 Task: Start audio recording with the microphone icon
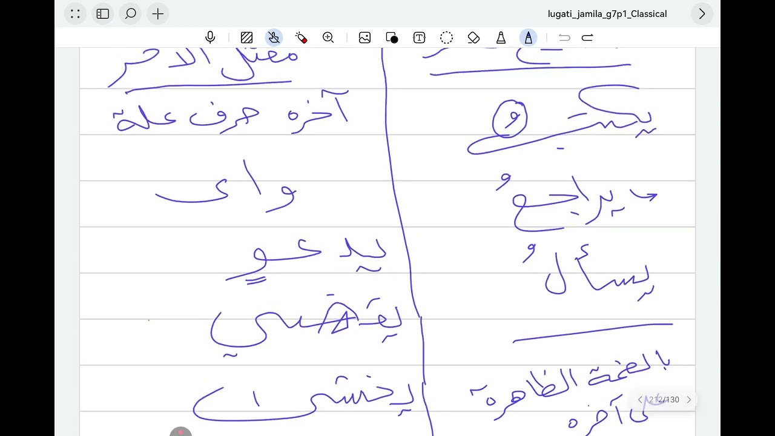click(210, 38)
